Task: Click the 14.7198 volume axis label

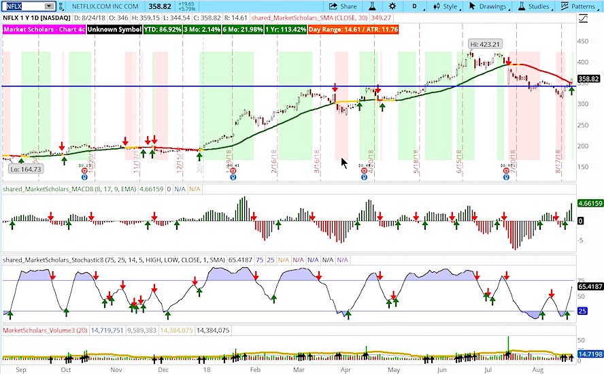Action: point(590,354)
